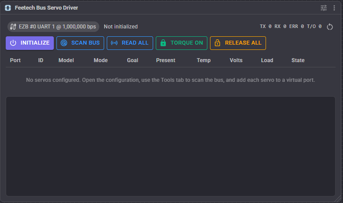Click the Present column header
This screenshot has height=203, width=343.
(x=165, y=60)
